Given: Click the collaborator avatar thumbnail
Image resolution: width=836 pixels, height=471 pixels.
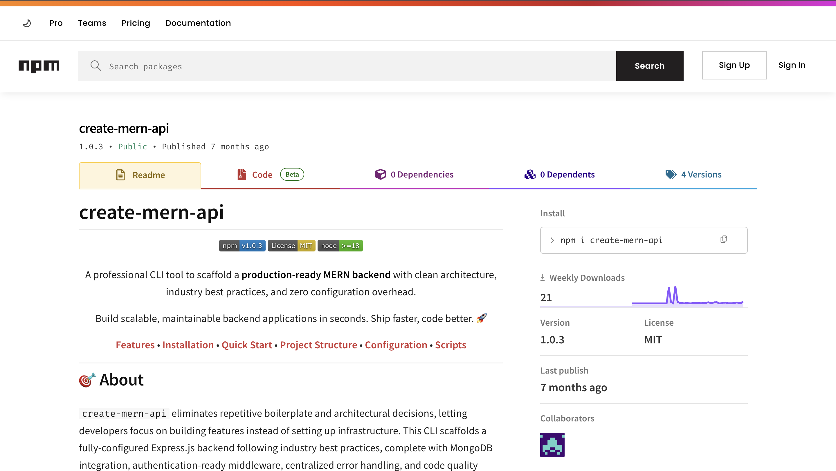Looking at the screenshot, I should point(552,445).
